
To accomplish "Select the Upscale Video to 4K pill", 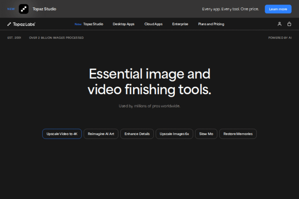I will tap(62, 134).
